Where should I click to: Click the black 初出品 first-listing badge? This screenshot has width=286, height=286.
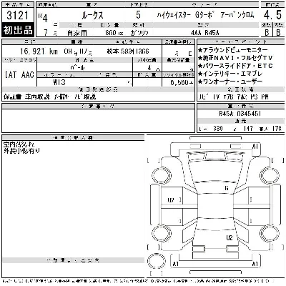tap(17, 30)
